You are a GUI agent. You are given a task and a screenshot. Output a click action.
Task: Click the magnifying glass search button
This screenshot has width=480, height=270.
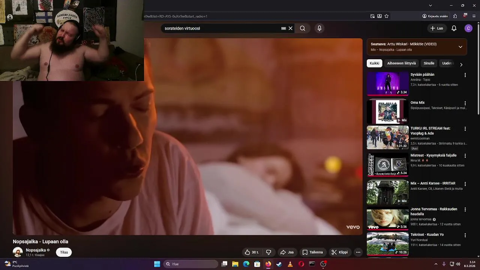point(303,28)
